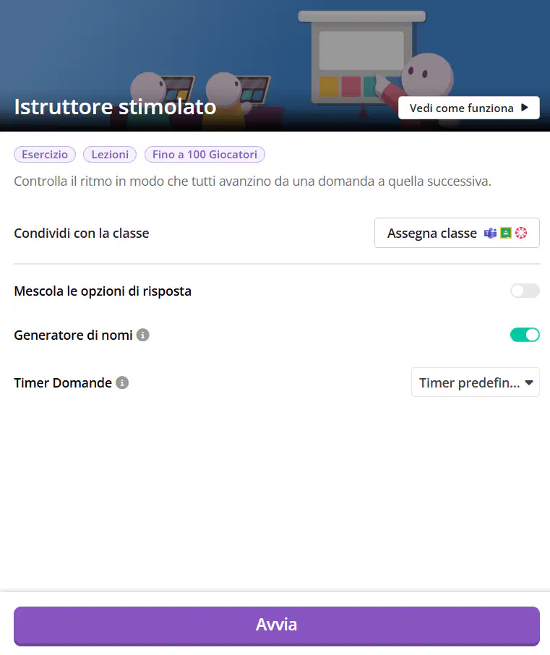Image resolution: width=550 pixels, height=655 pixels.
Task: Click the Timer Domande label
Action: (63, 382)
